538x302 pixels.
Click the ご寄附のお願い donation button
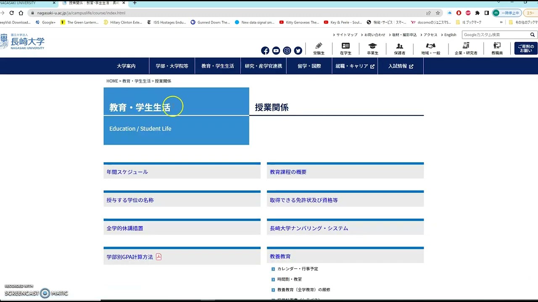[526, 48]
